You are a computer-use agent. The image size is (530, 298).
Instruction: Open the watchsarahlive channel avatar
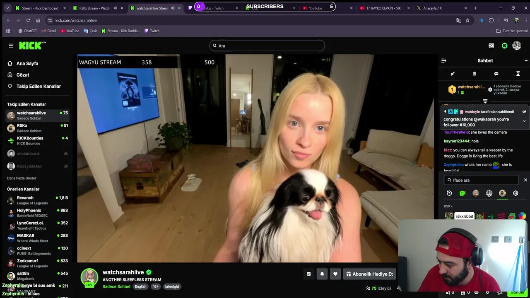click(89, 277)
